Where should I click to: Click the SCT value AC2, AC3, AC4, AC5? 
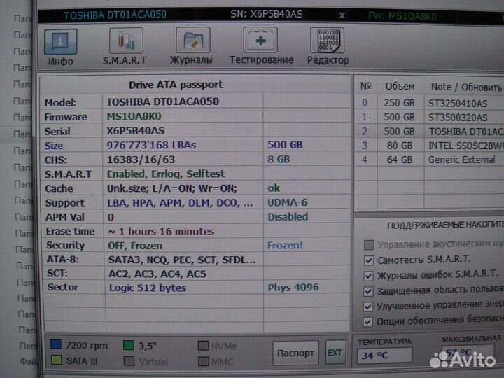157,274
